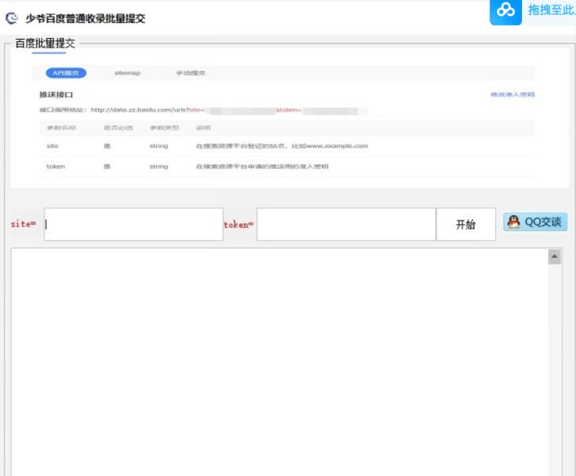Click the app logo icon beside the title
This screenshot has width=576, height=476.
(12, 17)
